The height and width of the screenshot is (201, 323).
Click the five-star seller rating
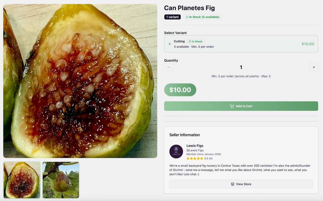pyautogui.click(x=195, y=159)
